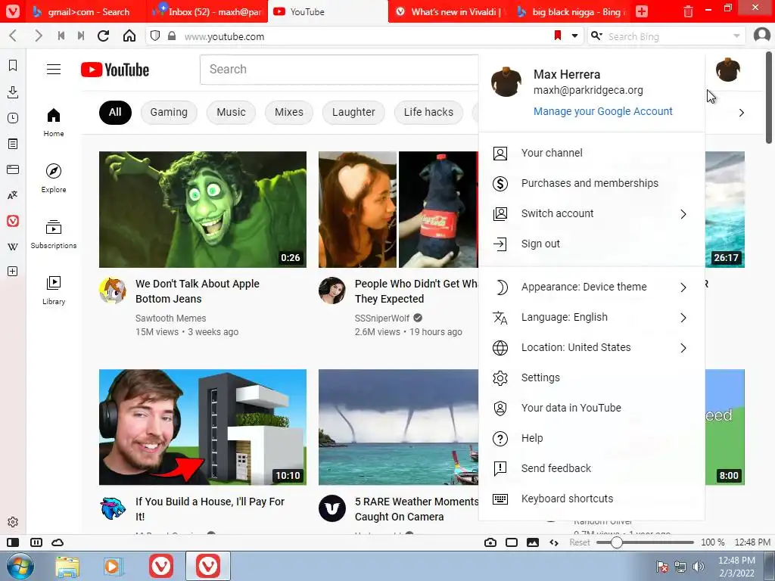Image resolution: width=775 pixels, height=581 pixels.
Task: Open the Window panel in the sidebar
Action: (13, 169)
